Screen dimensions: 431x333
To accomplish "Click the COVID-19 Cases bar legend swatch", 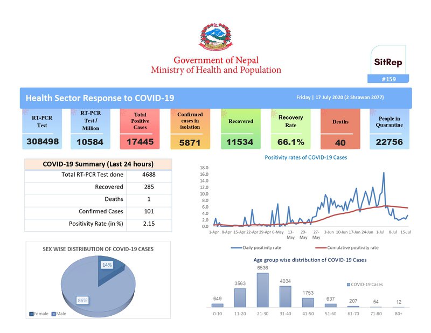I will (x=349, y=285).
